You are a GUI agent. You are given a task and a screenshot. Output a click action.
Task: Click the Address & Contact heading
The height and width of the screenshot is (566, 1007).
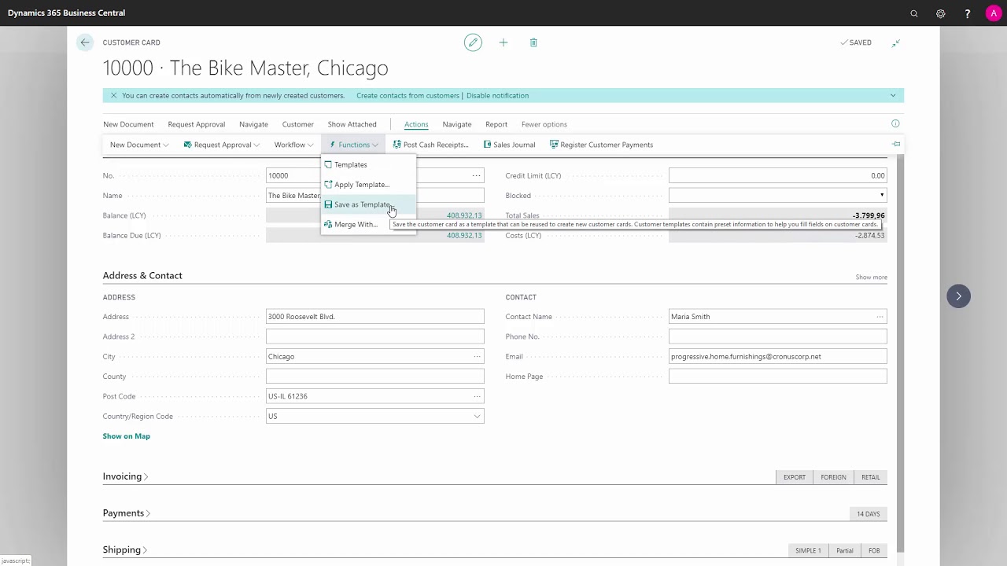click(142, 276)
